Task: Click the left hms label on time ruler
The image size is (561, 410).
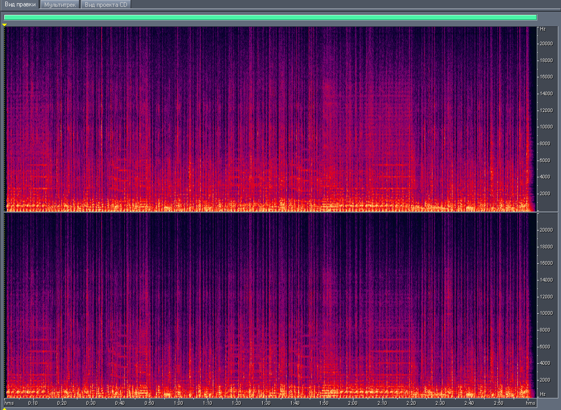Action: (9, 403)
